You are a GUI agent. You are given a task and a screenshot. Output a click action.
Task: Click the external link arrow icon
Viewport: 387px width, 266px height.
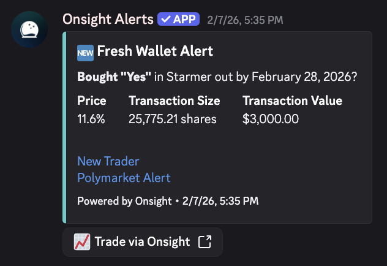pyautogui.click(x=205, y=241)
